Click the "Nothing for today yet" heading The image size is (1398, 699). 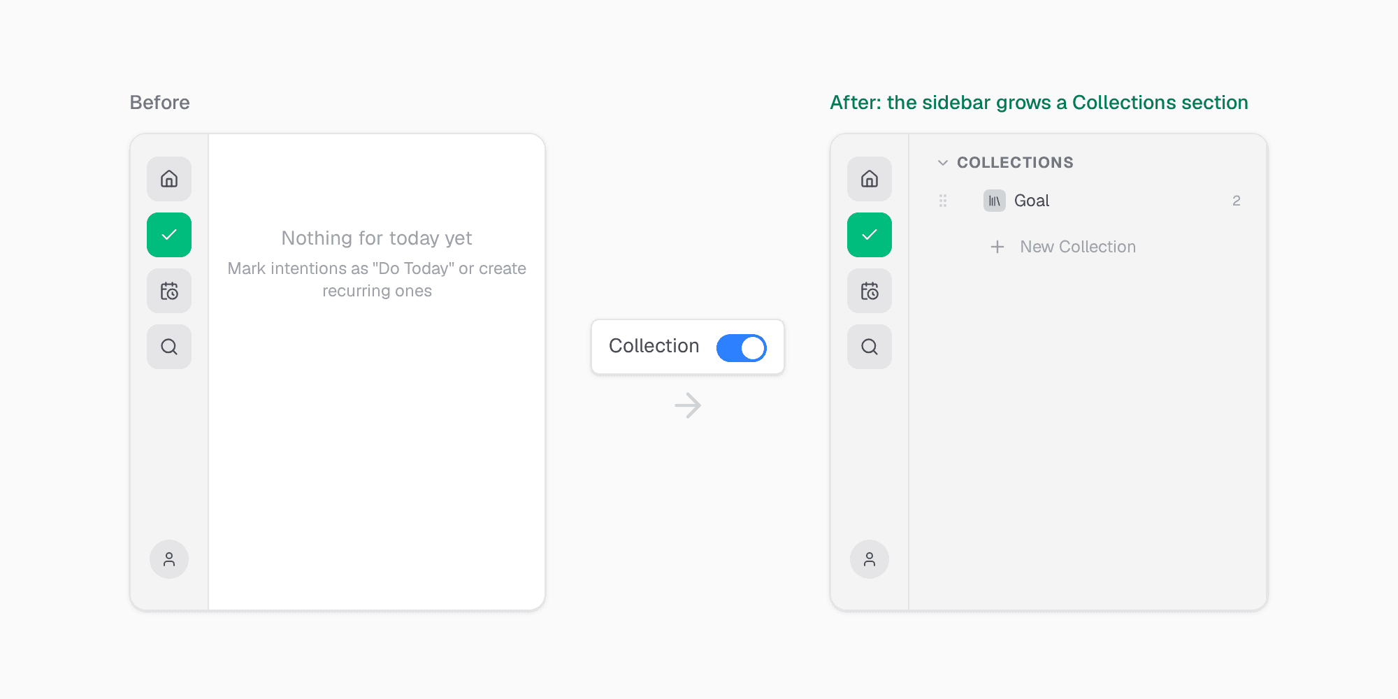377,238
